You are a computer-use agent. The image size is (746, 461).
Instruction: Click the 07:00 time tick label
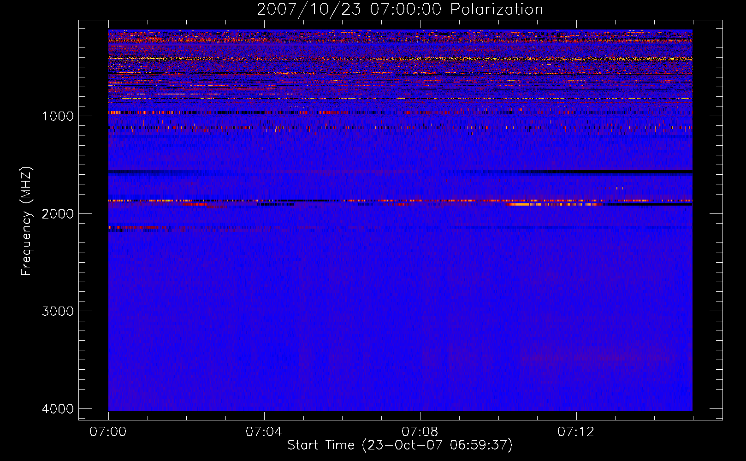pyautogui.click(x=108, y=432)
